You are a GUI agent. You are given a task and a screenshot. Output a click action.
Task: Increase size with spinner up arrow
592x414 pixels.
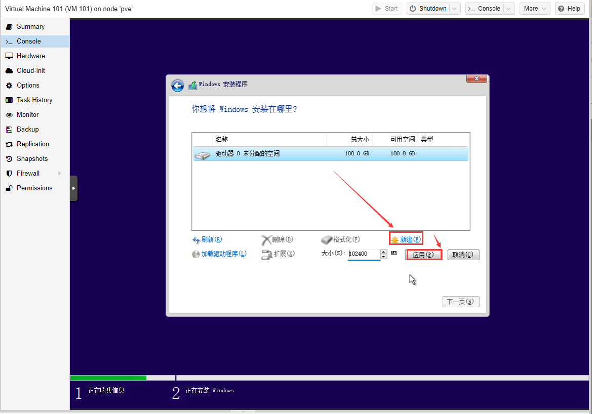tap(383, 252)
